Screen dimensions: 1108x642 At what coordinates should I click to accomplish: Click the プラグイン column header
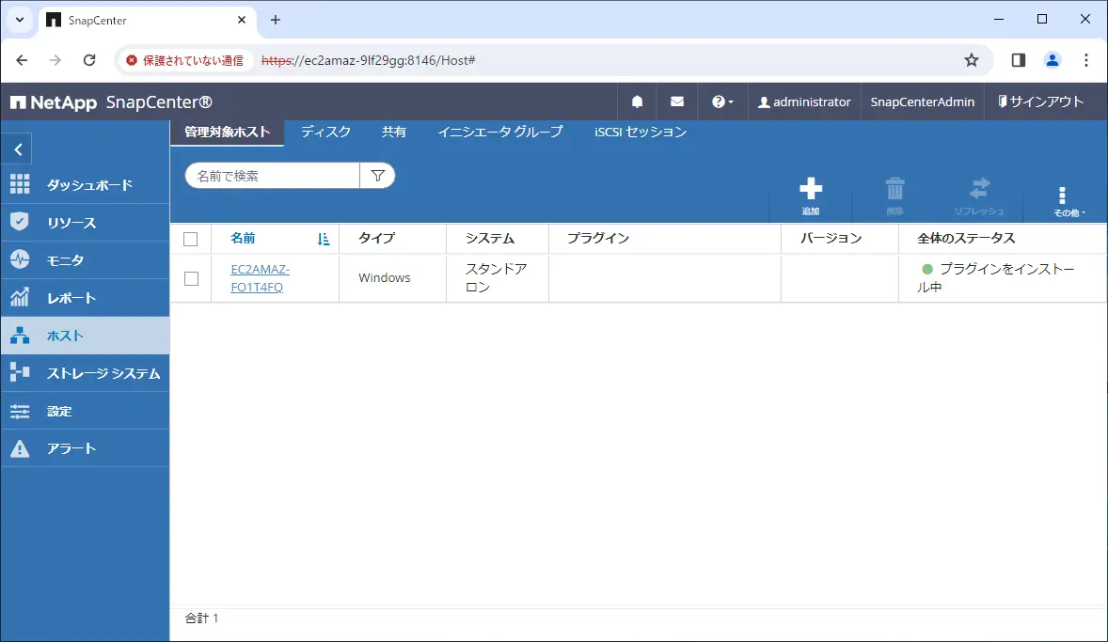coord(598,239)
